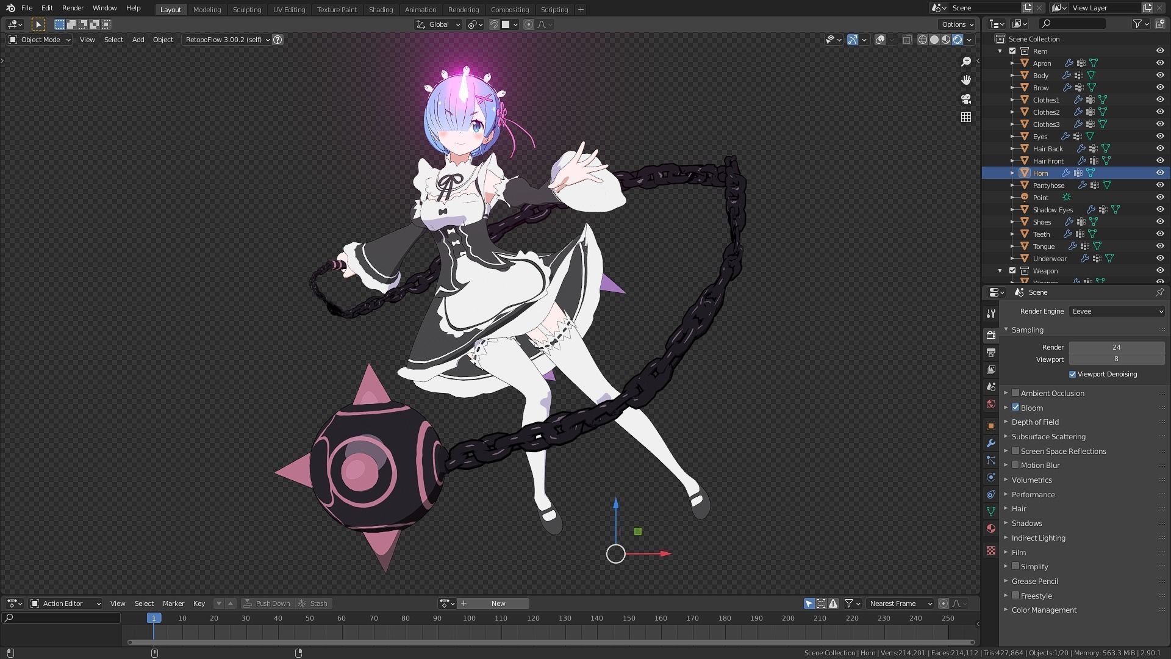Open the Marker menu in Action Editor
1171x659 pixels.
point(173,603)
